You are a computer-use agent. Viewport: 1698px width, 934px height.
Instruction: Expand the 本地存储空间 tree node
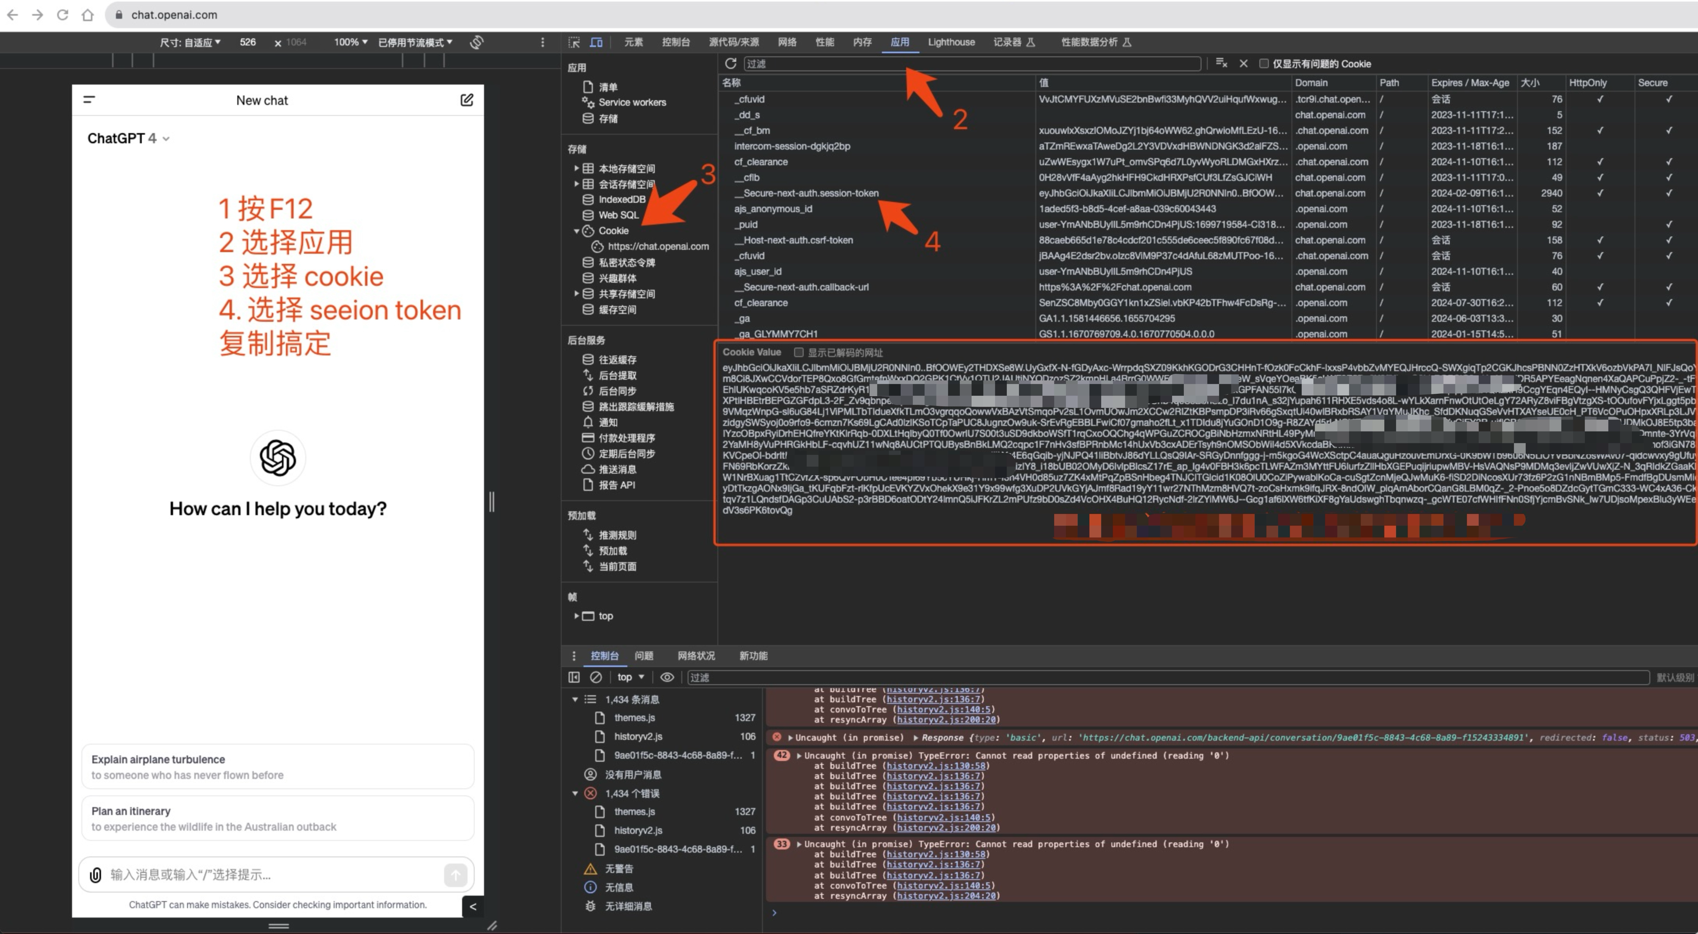pos(576,169)
